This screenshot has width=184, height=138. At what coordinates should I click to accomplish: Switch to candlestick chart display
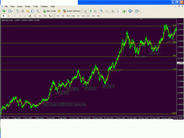pos(90,11)
